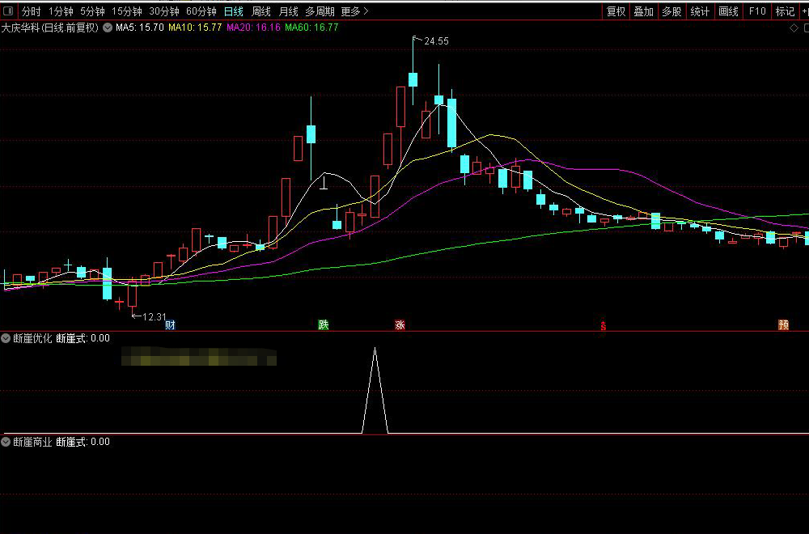Click the 复权 adjustment button
The width and height of the screenshot is (809, 534).
coord(616,11)
